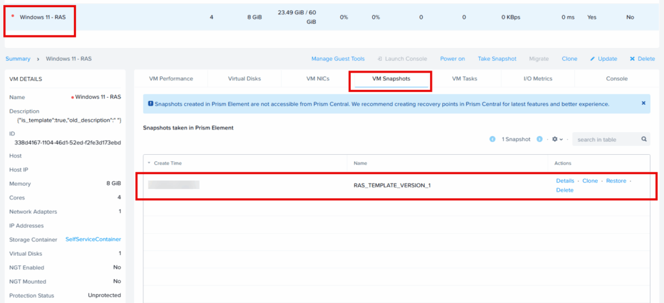Click 0 KBps bandwidth cell
The width and height of the screenshot is (664, 303).
click(511, 17)
